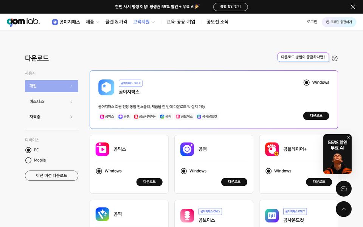Screen dimensions: 363x227
Task: Click the 크레딧 충전하기 button
Action: 339,22
